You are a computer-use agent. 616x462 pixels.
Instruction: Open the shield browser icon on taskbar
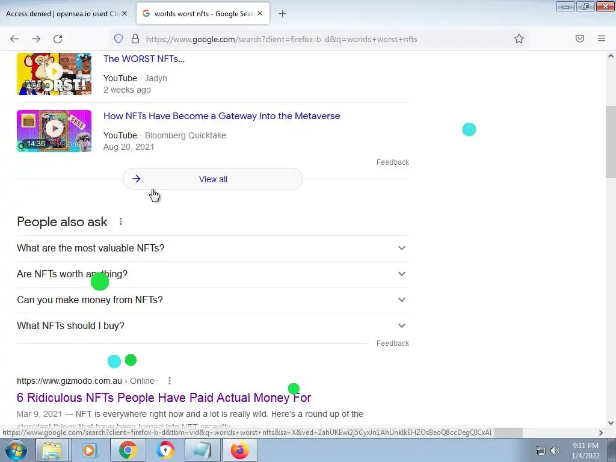(x=165, y=450)
